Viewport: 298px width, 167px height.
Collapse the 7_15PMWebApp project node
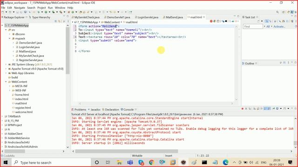pos(2,26)
